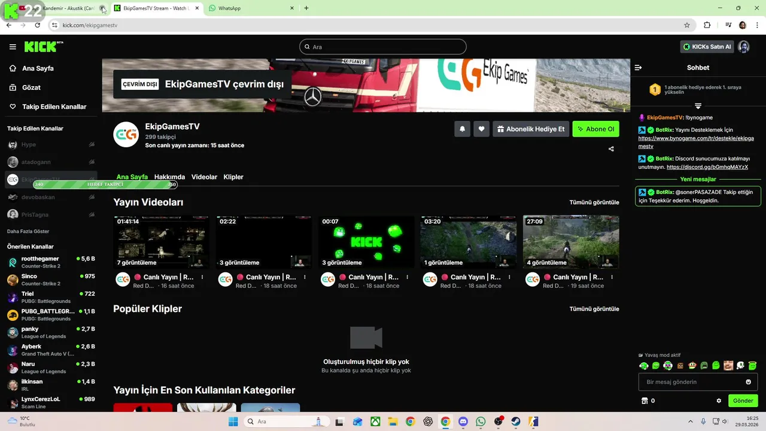Viewport: 766px width, 431px height.
Task: Insert the human face emote
Action: [728, 365]
